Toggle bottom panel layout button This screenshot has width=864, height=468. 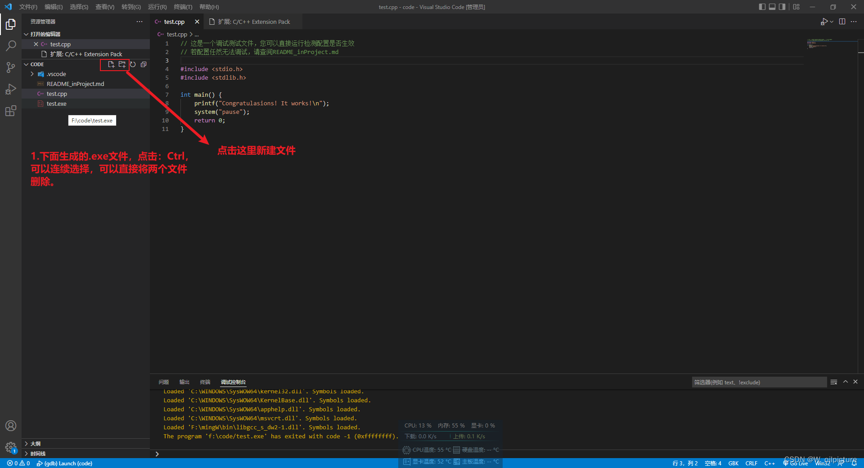pyautogui.click(x=772, y=7)
